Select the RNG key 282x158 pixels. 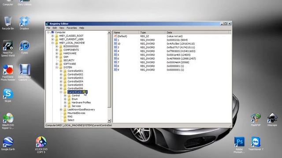tap(70, 117)
